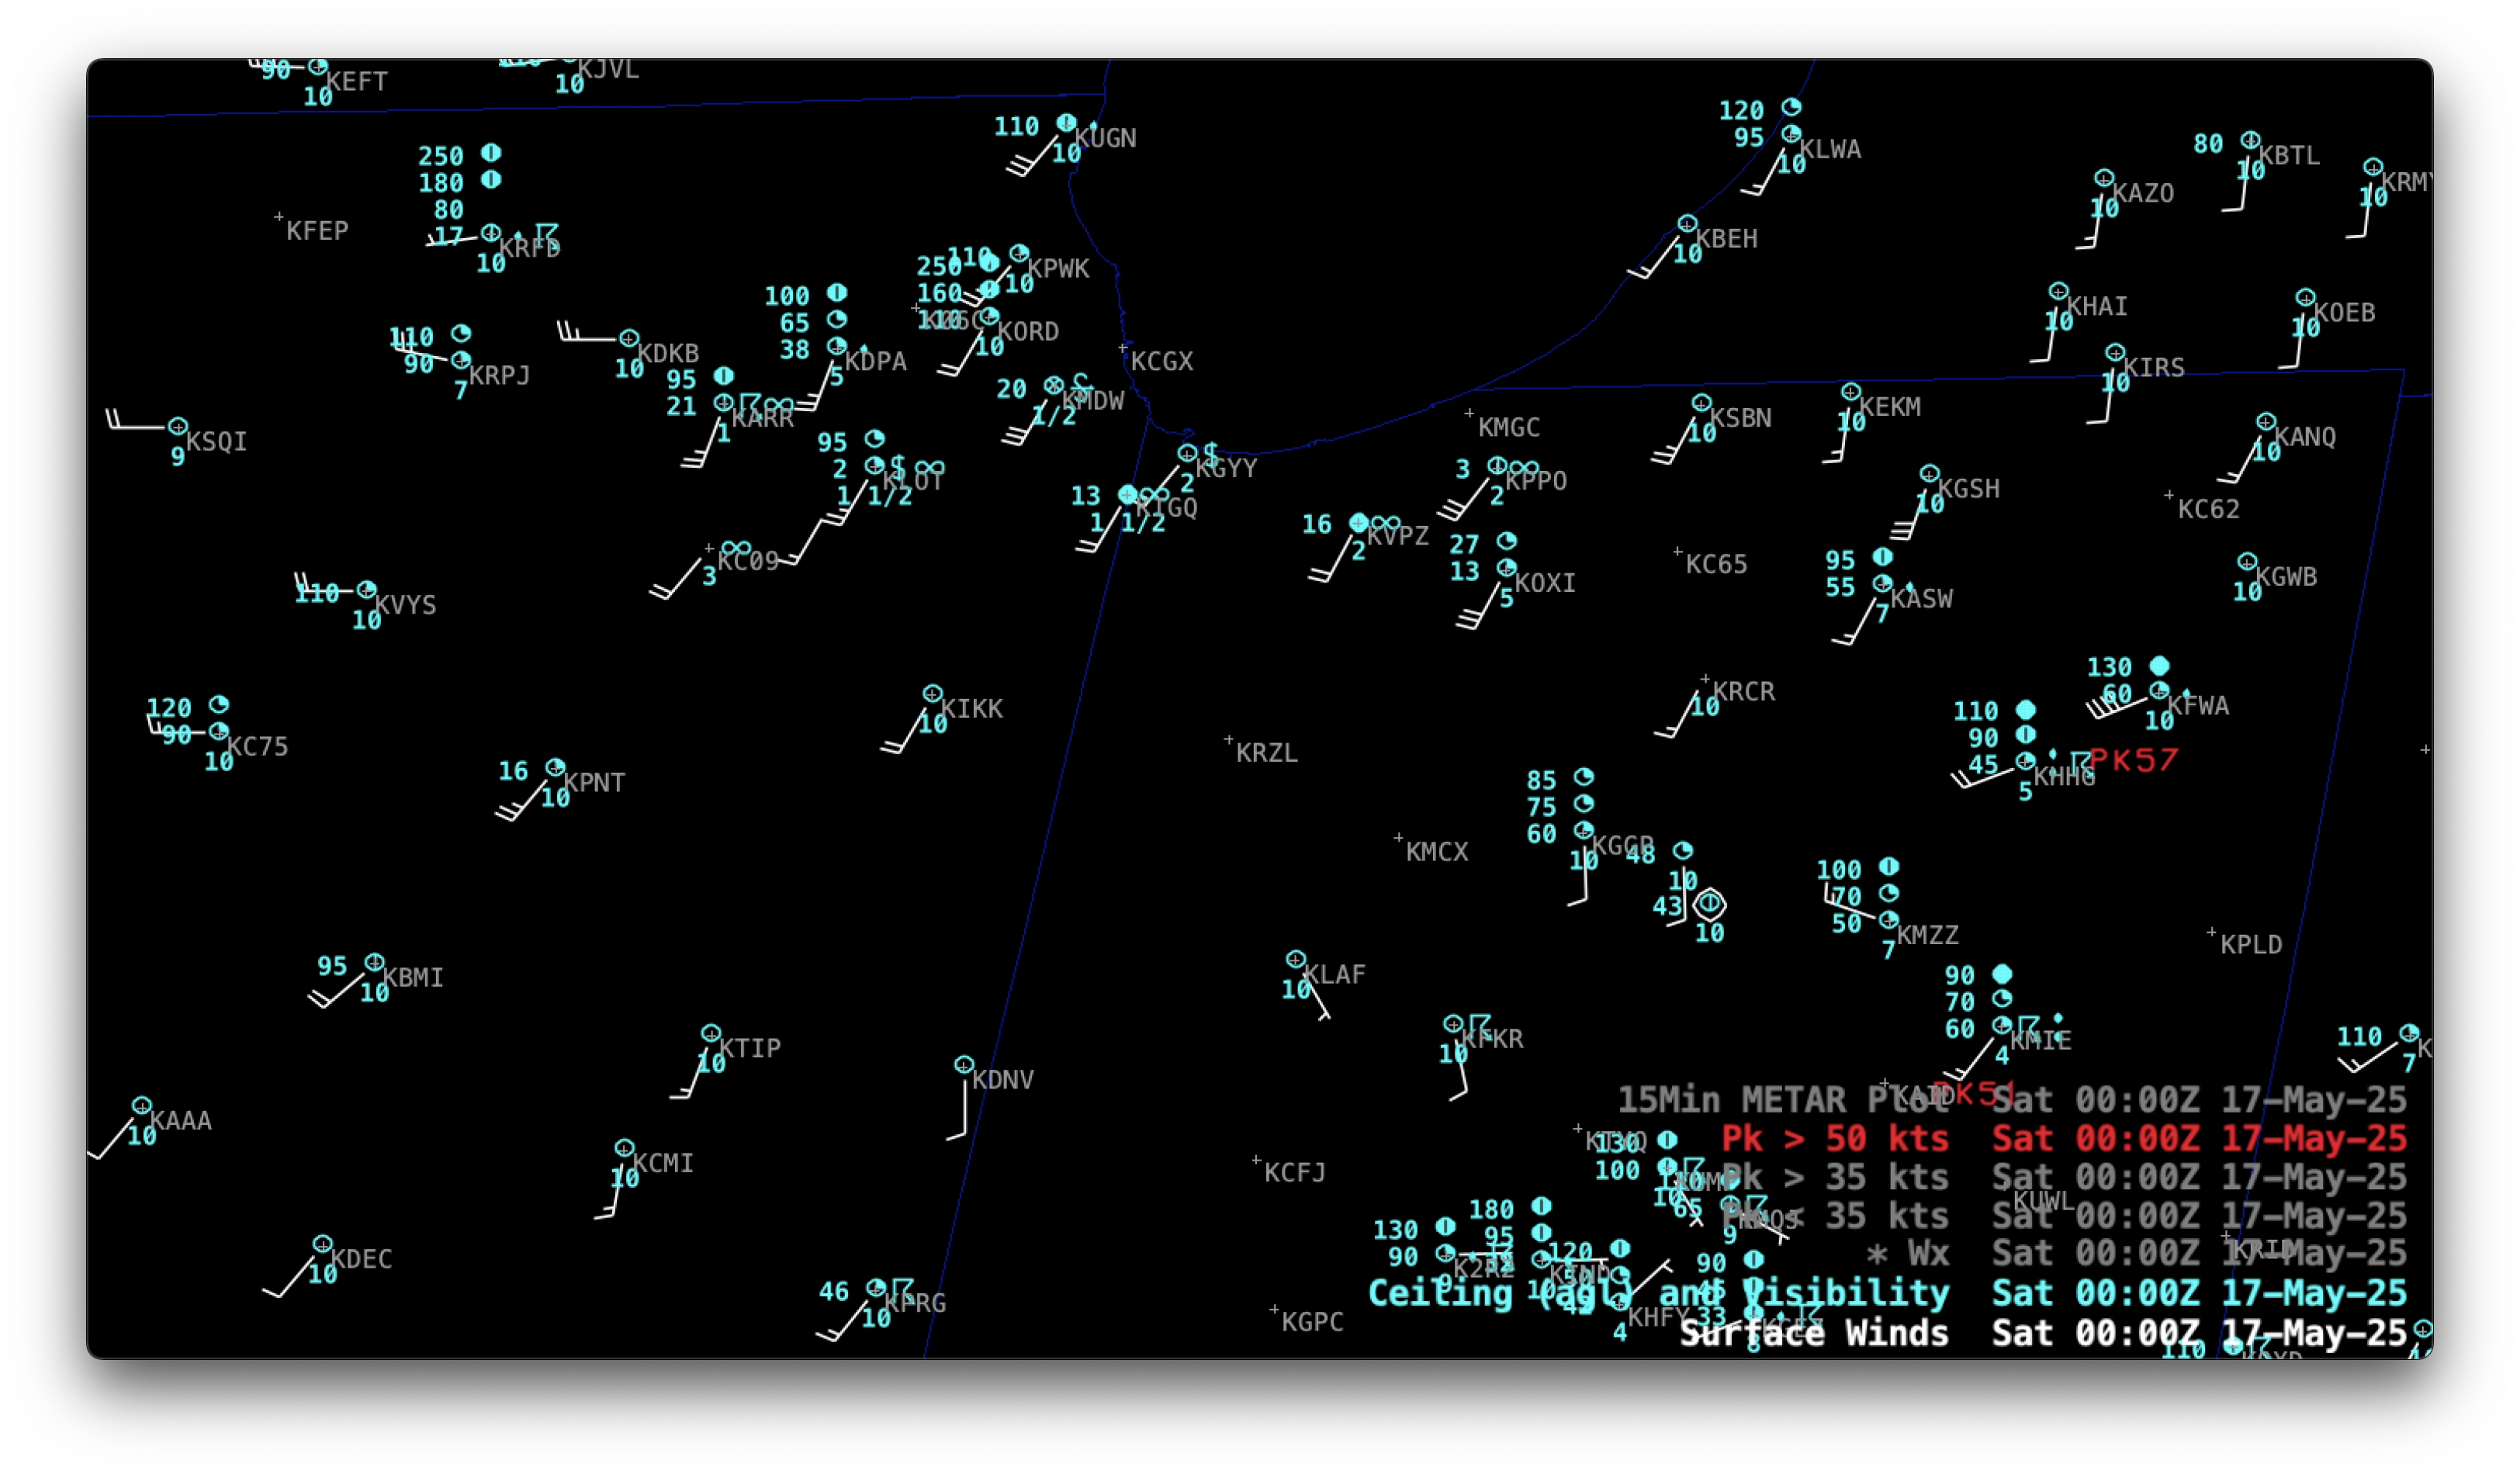Toggle Ceiling (agl) and Visibility legend
This screenshot has width=2520, height=1474.
(1888, 1294)
